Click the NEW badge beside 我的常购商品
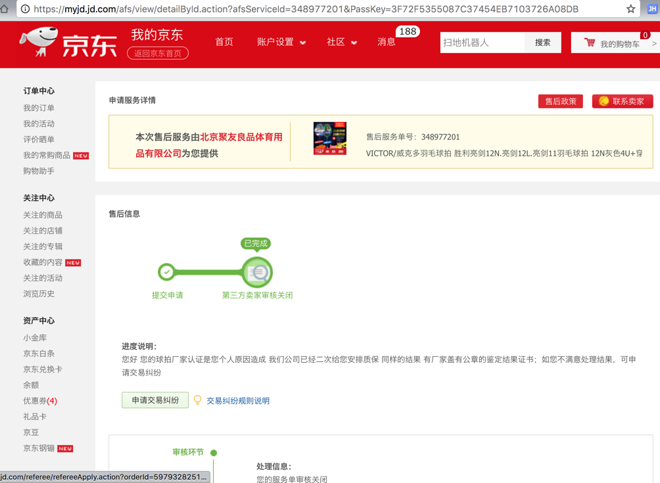 click(x=81, y=156)
